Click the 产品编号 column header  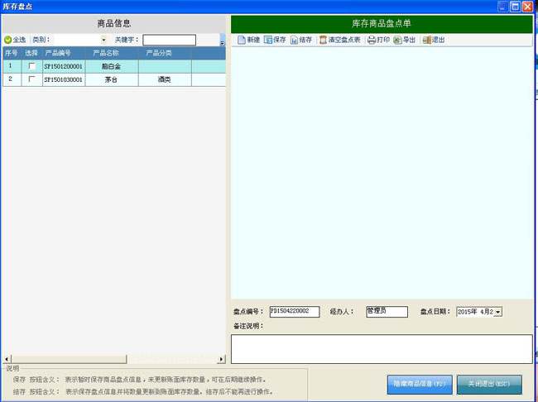[62, 53]
